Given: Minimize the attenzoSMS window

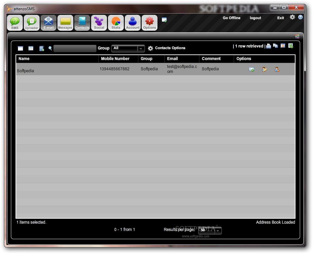Looking at the screenshot, I should (x=275, y=7).
